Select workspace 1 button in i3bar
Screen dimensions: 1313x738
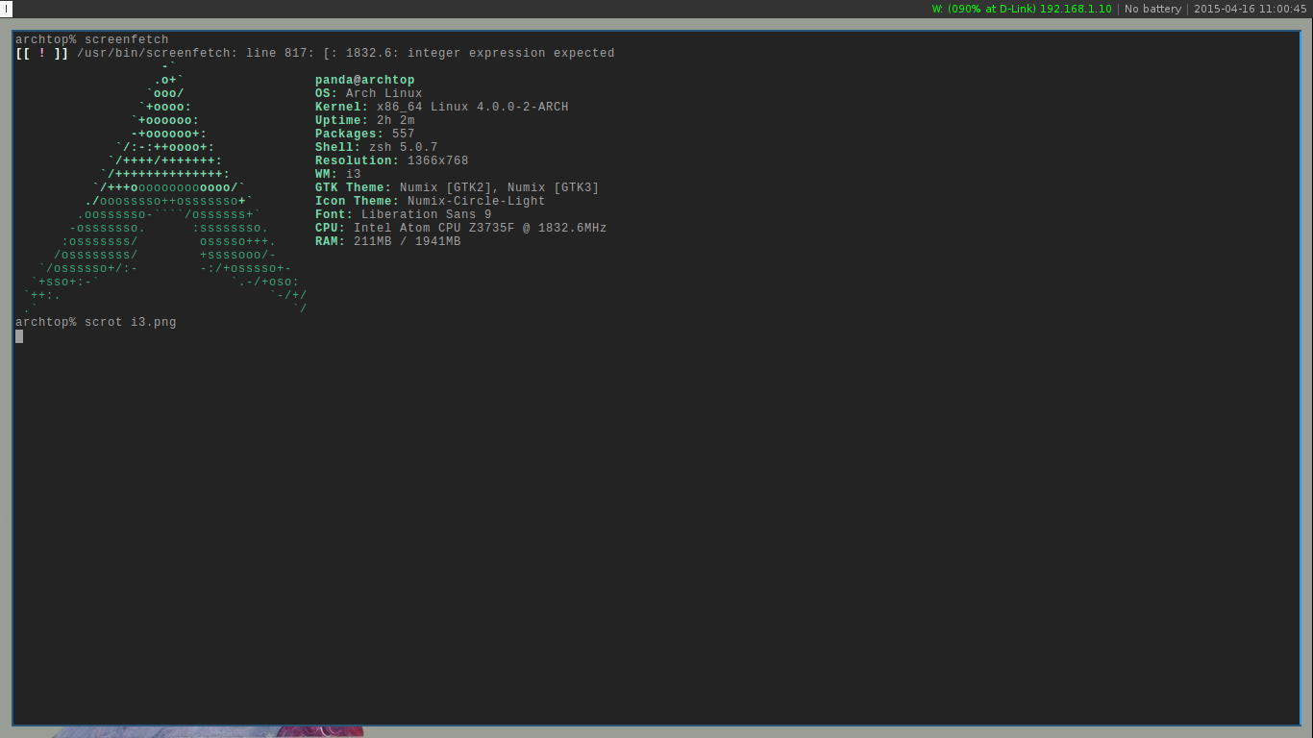tap(6, 9)
